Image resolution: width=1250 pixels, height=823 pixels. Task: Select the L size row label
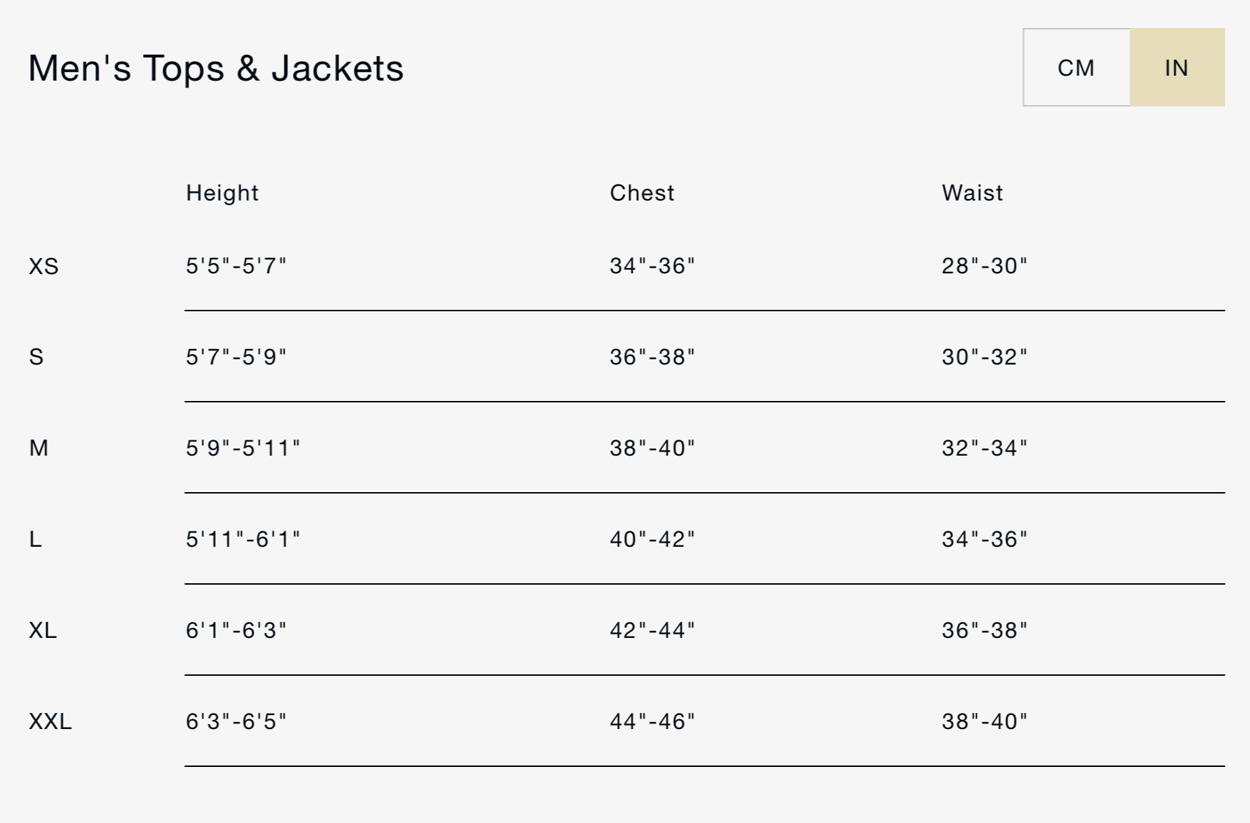click(36, 539)
